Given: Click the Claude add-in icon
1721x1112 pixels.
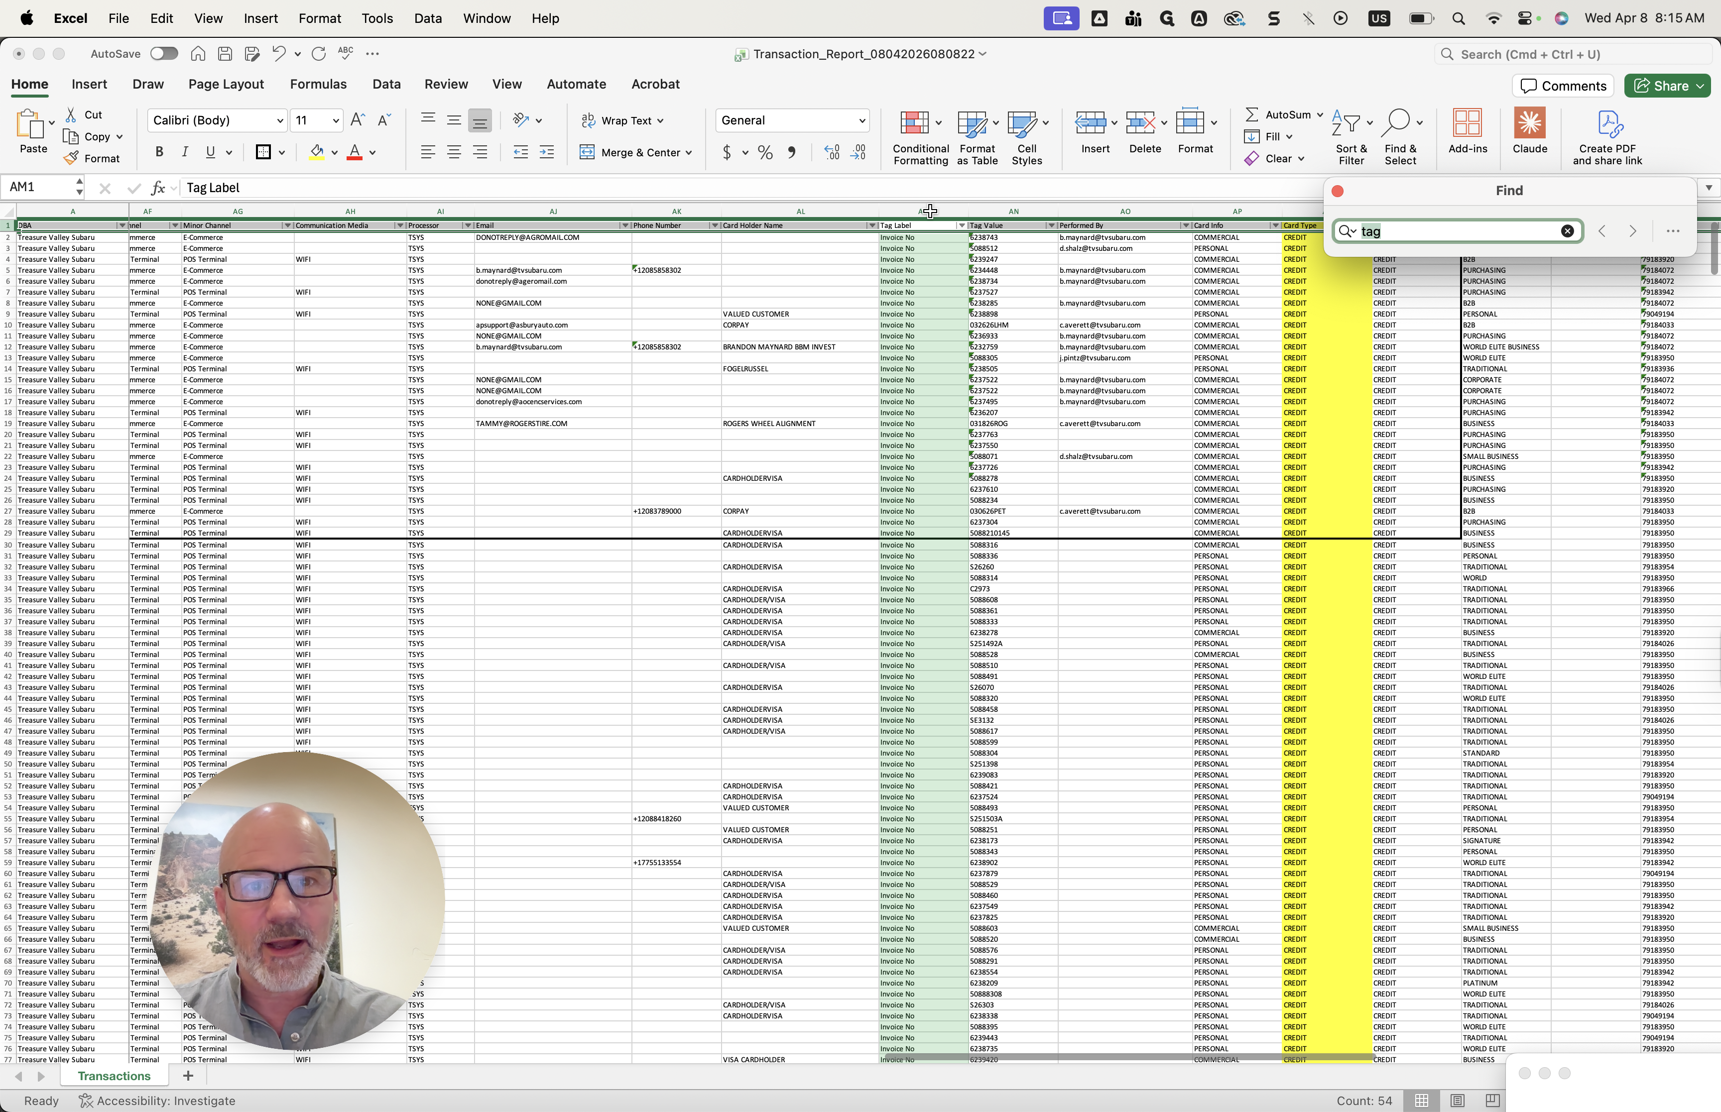Looking at the screenshot, I should pos(1529,123).
